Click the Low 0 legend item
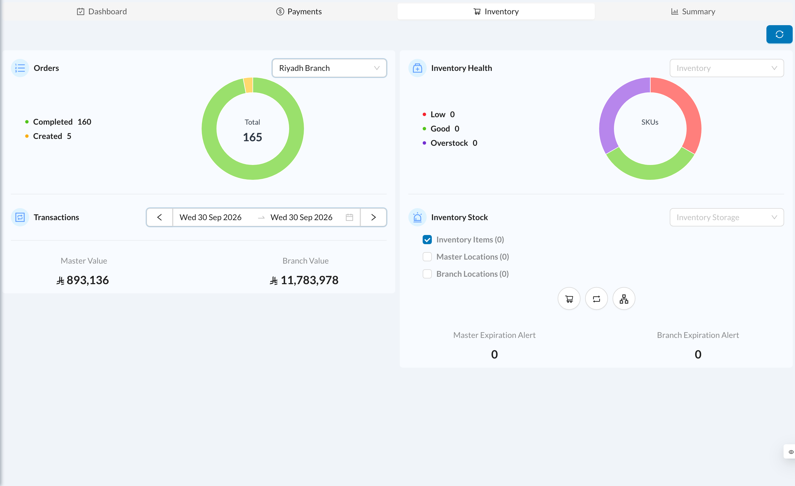Screen dimensions: 795x486 (x=438, y=114)
